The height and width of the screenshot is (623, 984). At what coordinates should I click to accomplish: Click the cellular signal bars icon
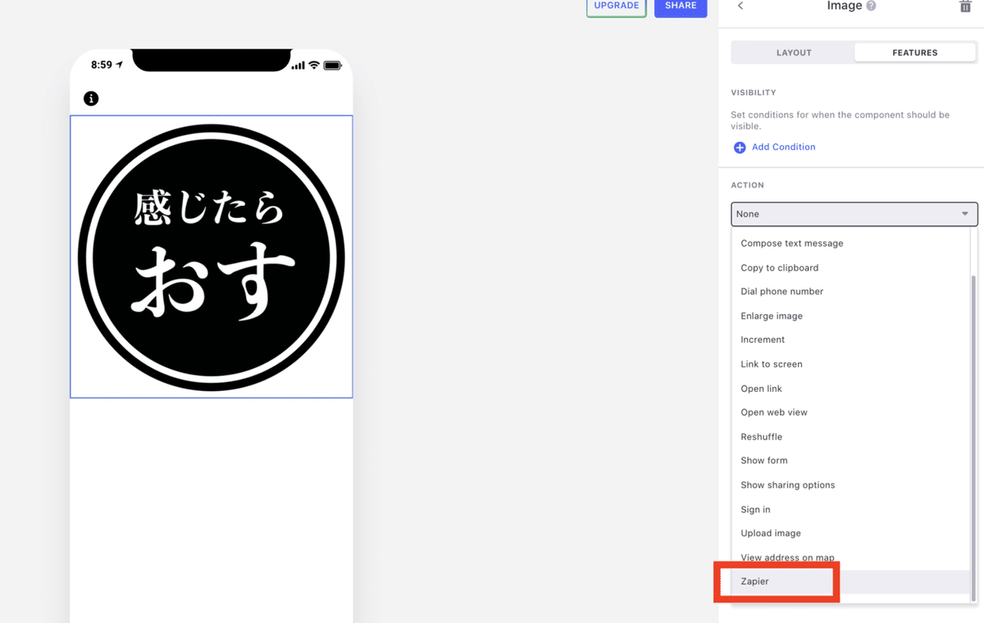[x=298, y=66]
